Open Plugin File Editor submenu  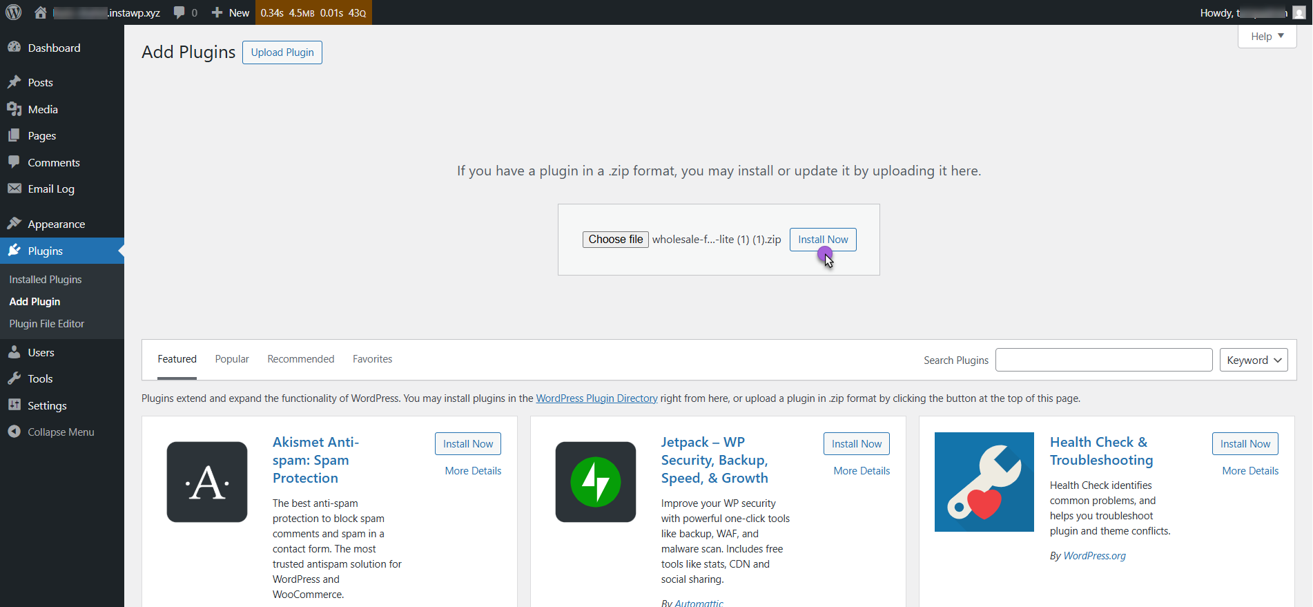tap(47, 324)
